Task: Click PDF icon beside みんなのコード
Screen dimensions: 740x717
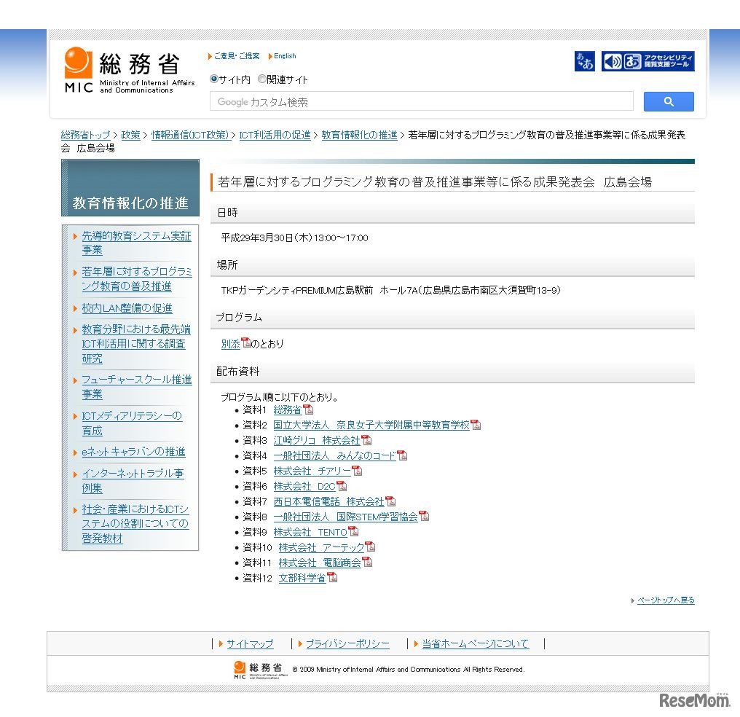Action: pyautogui.click(x=402, y=455)
